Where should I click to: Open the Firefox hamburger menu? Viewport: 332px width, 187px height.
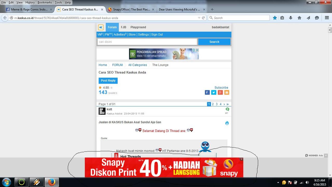click(327, 18)
